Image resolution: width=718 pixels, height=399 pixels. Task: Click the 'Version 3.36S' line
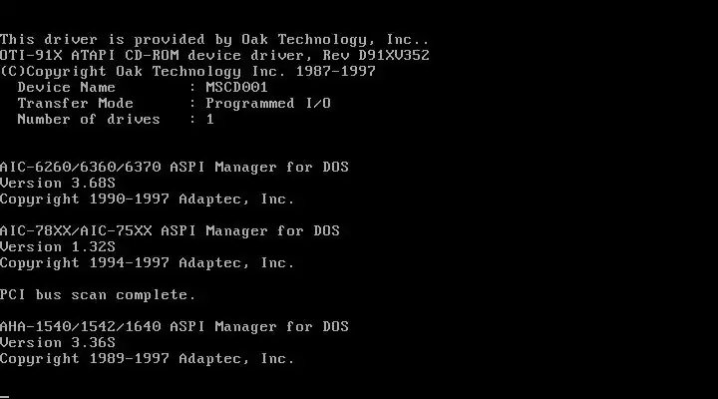click(58, 343)
